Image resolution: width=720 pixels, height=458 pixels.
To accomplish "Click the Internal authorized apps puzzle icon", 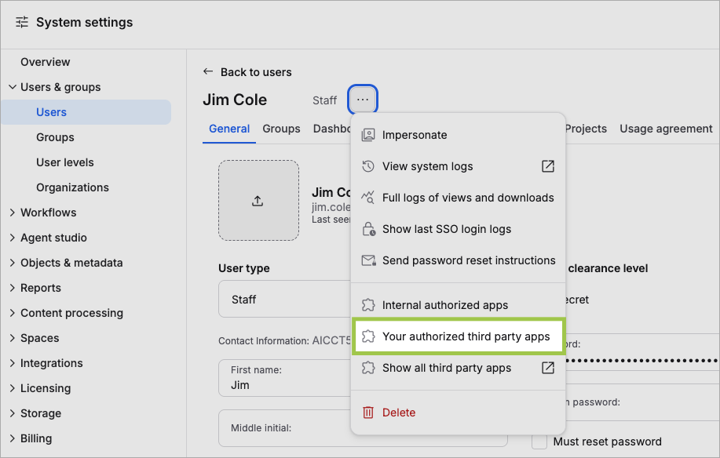I will point(368,305).
